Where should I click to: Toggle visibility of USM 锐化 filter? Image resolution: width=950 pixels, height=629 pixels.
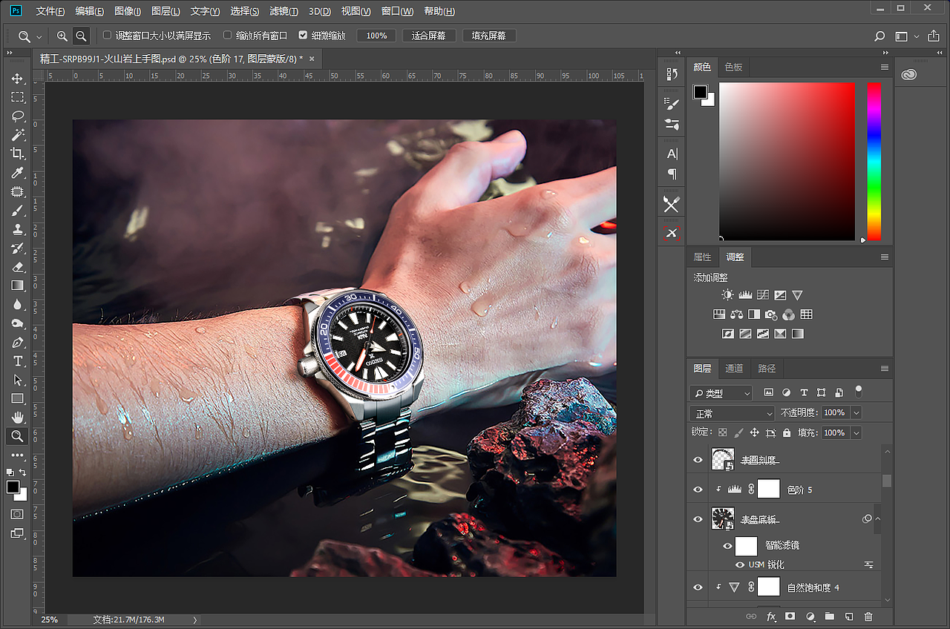click(x=740, y=565)
